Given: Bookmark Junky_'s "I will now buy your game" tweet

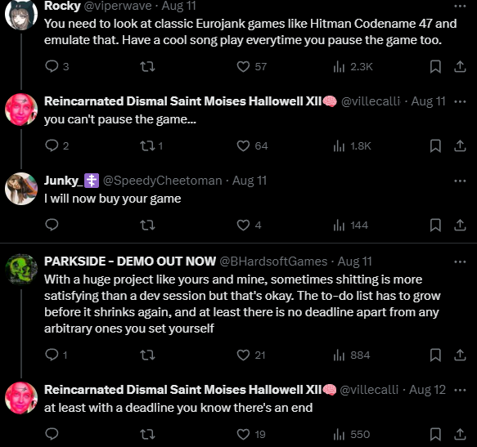Looking at the screenshot, I should pos(435,226).
